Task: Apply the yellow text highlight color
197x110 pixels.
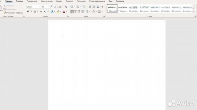Action: pyautogui.click(x=58, y=11)
